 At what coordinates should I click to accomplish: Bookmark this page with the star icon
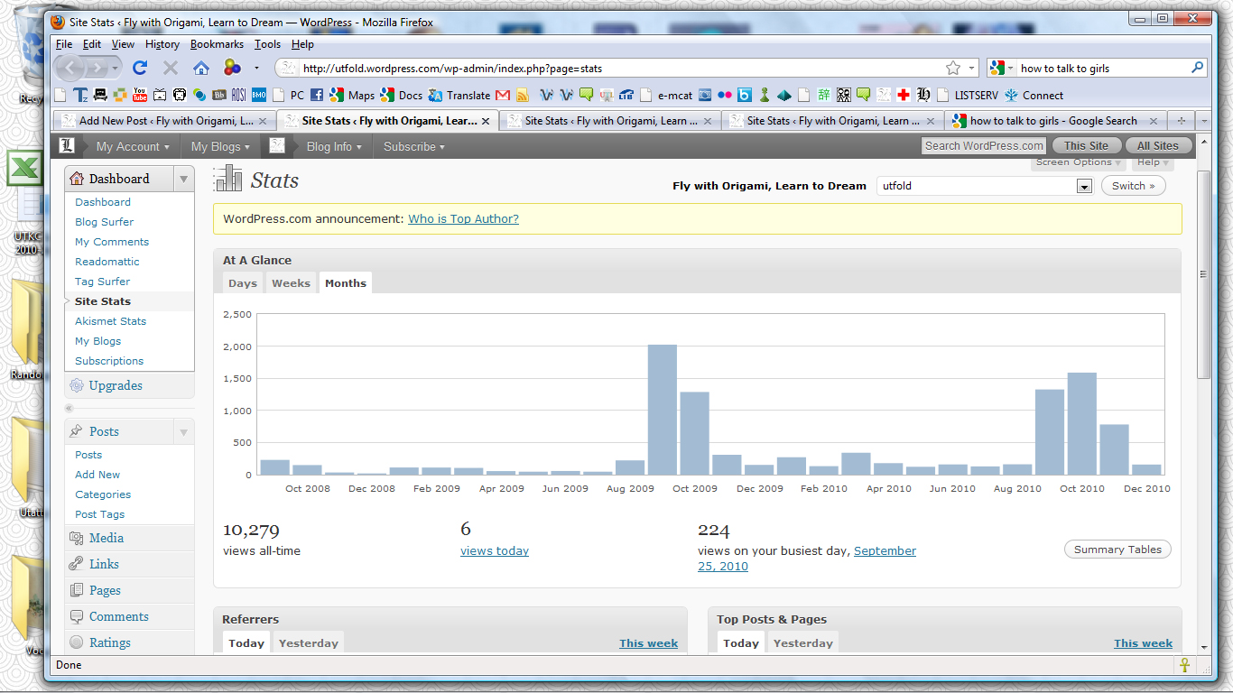coord(952,68)
